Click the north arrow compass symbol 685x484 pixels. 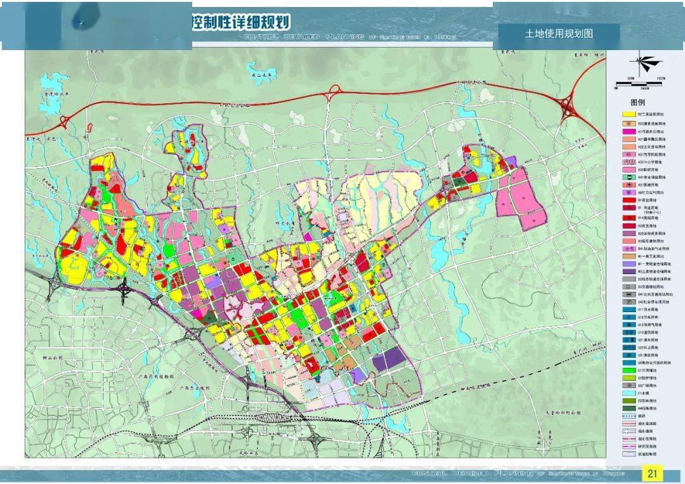[x=646, y=63]
